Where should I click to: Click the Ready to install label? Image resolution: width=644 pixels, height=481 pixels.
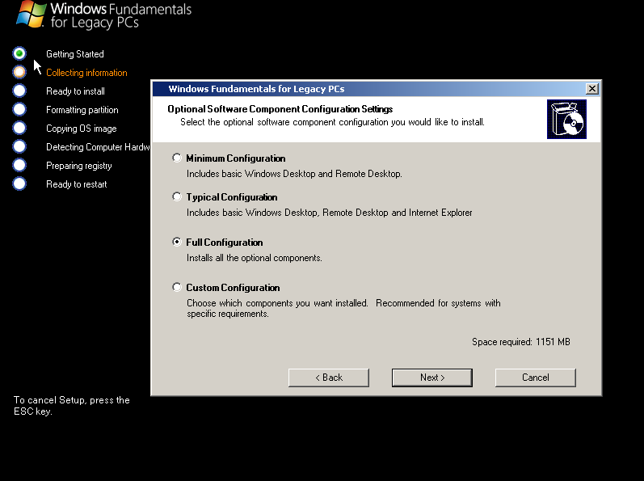click(76, 91)
